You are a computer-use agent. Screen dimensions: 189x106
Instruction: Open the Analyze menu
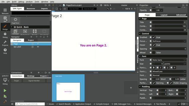(x=29, y=2)
